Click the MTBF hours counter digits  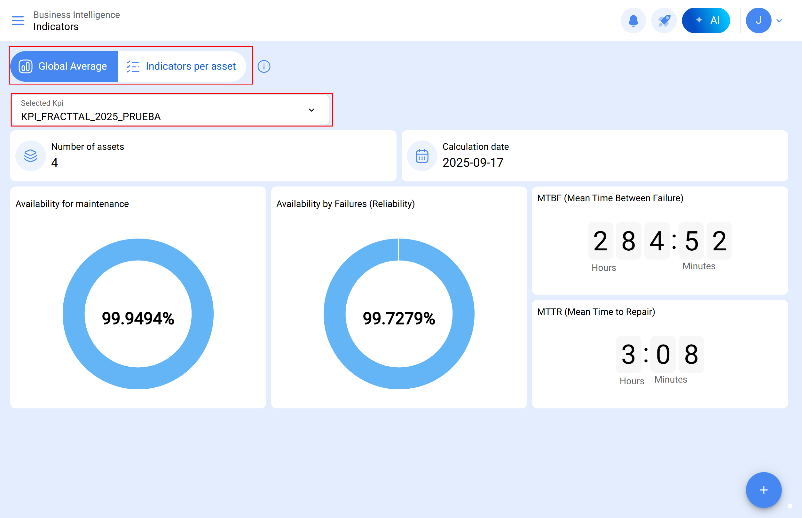coord(629,241)
